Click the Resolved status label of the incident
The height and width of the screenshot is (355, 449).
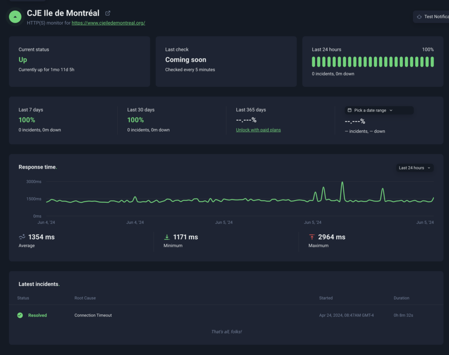click(37, 315)
